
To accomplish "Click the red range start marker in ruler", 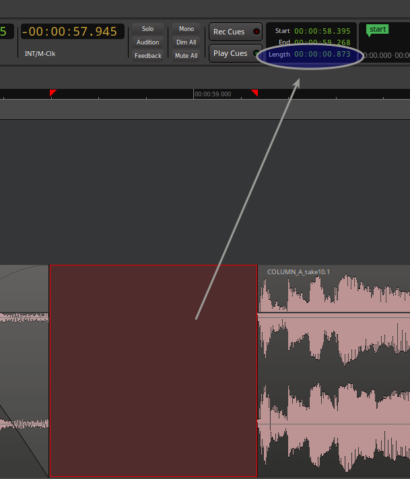I will (53, 93).
